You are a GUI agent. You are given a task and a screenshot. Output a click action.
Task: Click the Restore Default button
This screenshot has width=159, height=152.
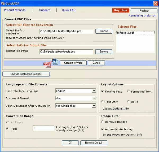[x=94, y=143]
